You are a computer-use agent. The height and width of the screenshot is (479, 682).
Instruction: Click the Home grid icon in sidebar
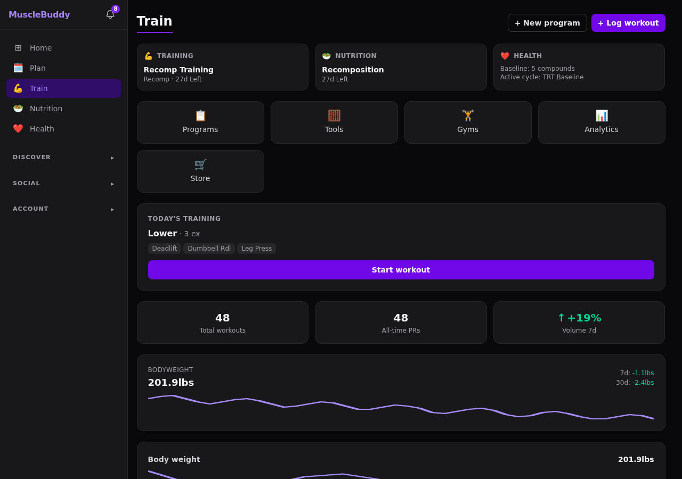[18, 48]
